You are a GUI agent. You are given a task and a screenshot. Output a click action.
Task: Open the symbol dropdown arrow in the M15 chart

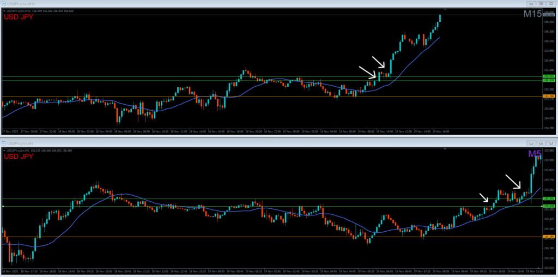(x=4, y=11)
